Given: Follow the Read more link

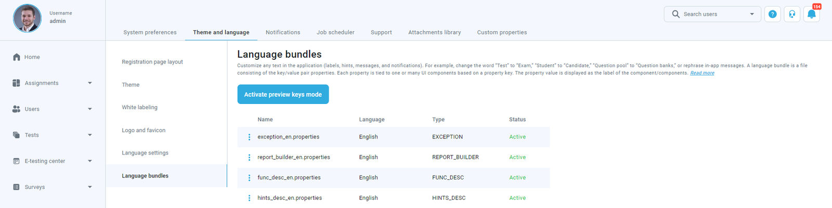Looking at the screenshot, I should [702, 73].
